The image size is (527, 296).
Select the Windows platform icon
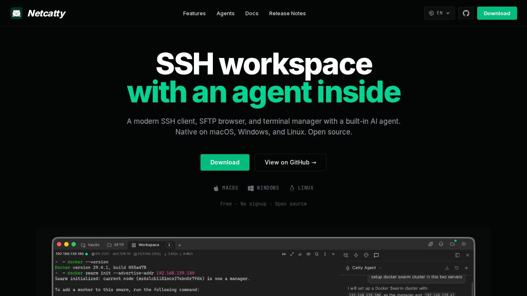click(251, 188)
